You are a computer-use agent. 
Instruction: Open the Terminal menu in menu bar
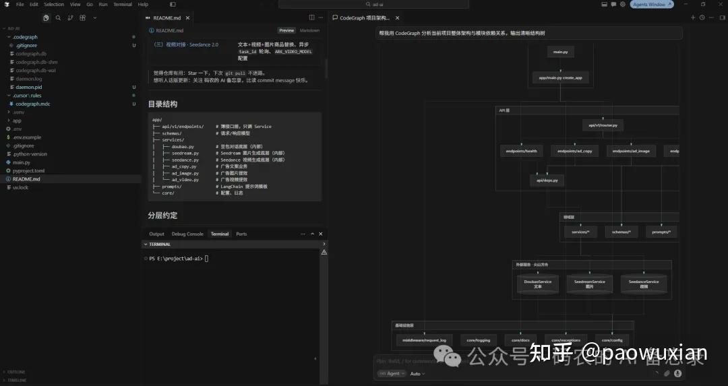pyautogui.click(x=123, y=4)
